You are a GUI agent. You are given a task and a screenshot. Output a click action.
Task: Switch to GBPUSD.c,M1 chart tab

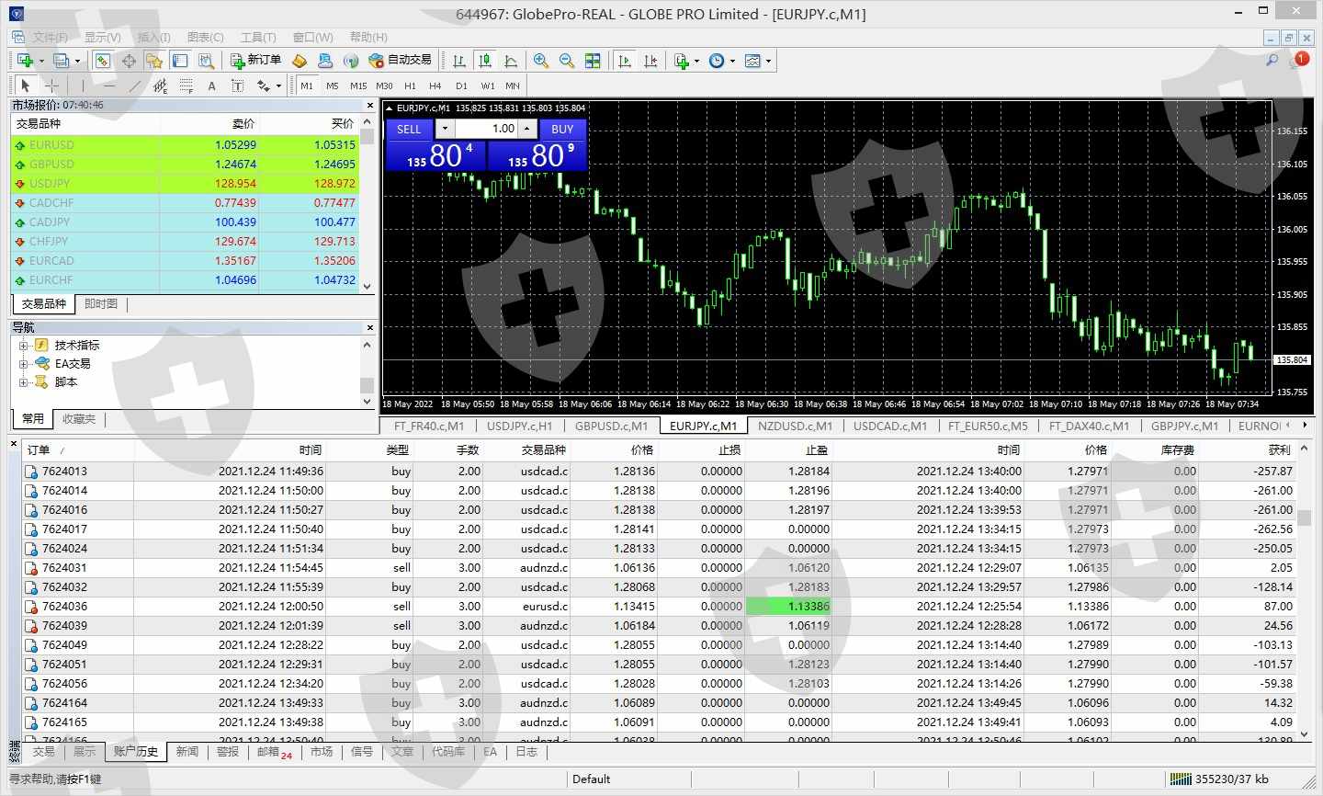click(611, 426)
